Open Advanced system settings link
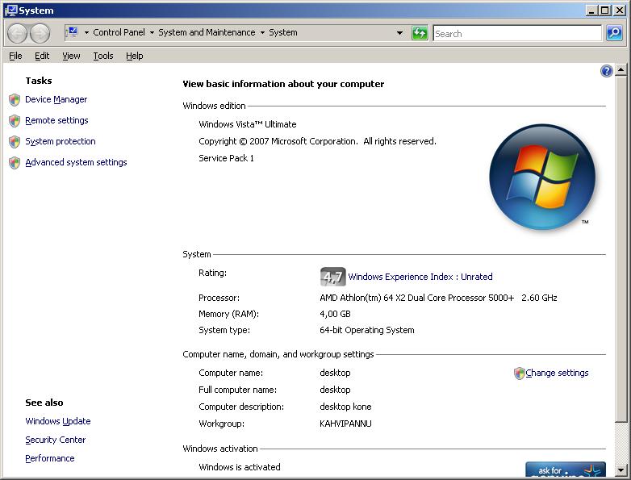Screen dimensions: 631x480 (76, 162)
